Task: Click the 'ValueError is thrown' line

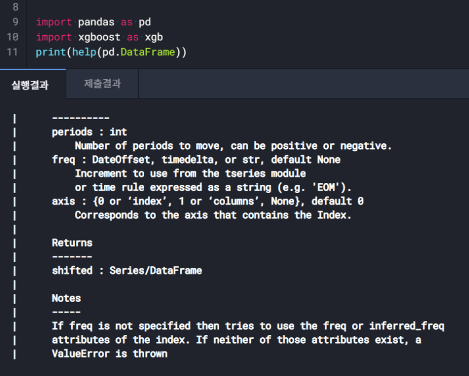Action: (110, 354)
